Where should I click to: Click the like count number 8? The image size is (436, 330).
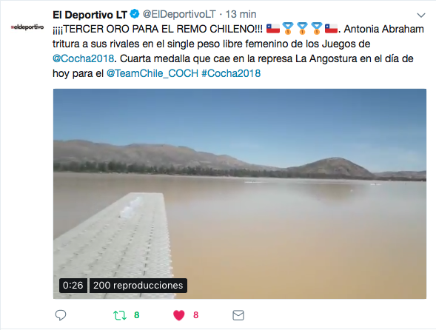click(195, 315)
